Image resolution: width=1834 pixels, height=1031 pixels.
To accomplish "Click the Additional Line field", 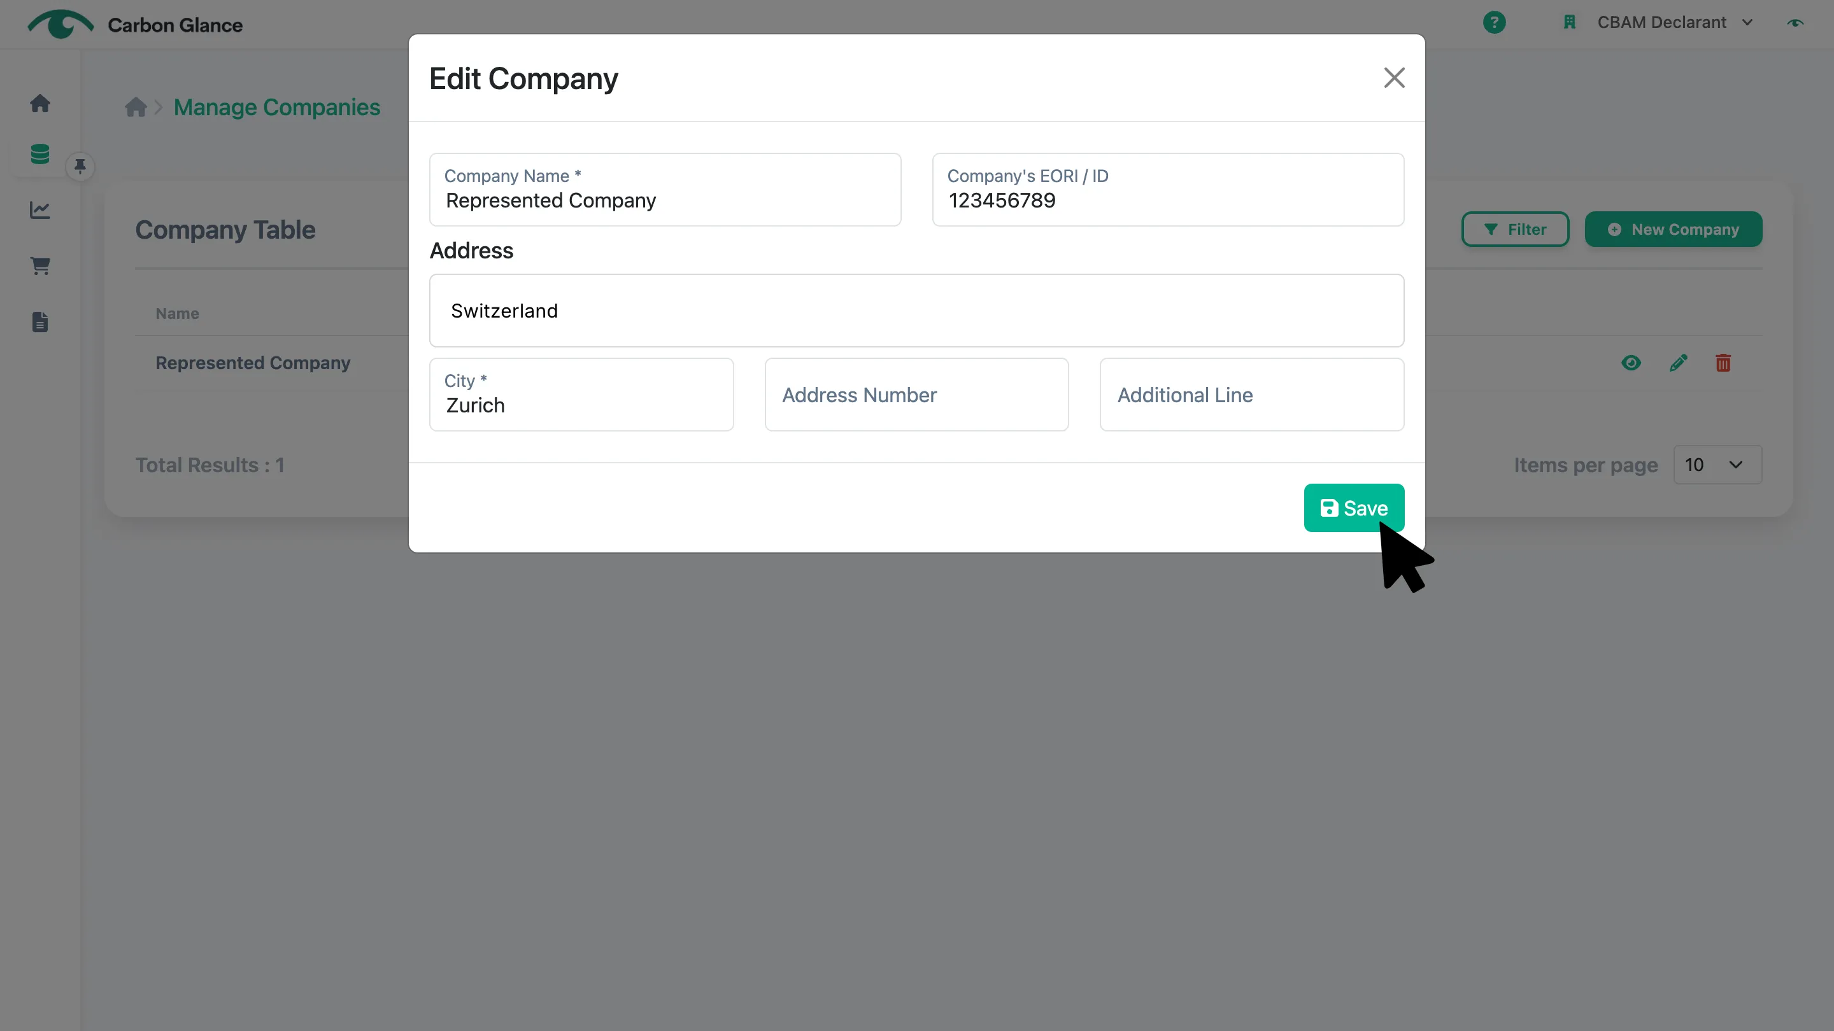I will (x=1251, y=395).
